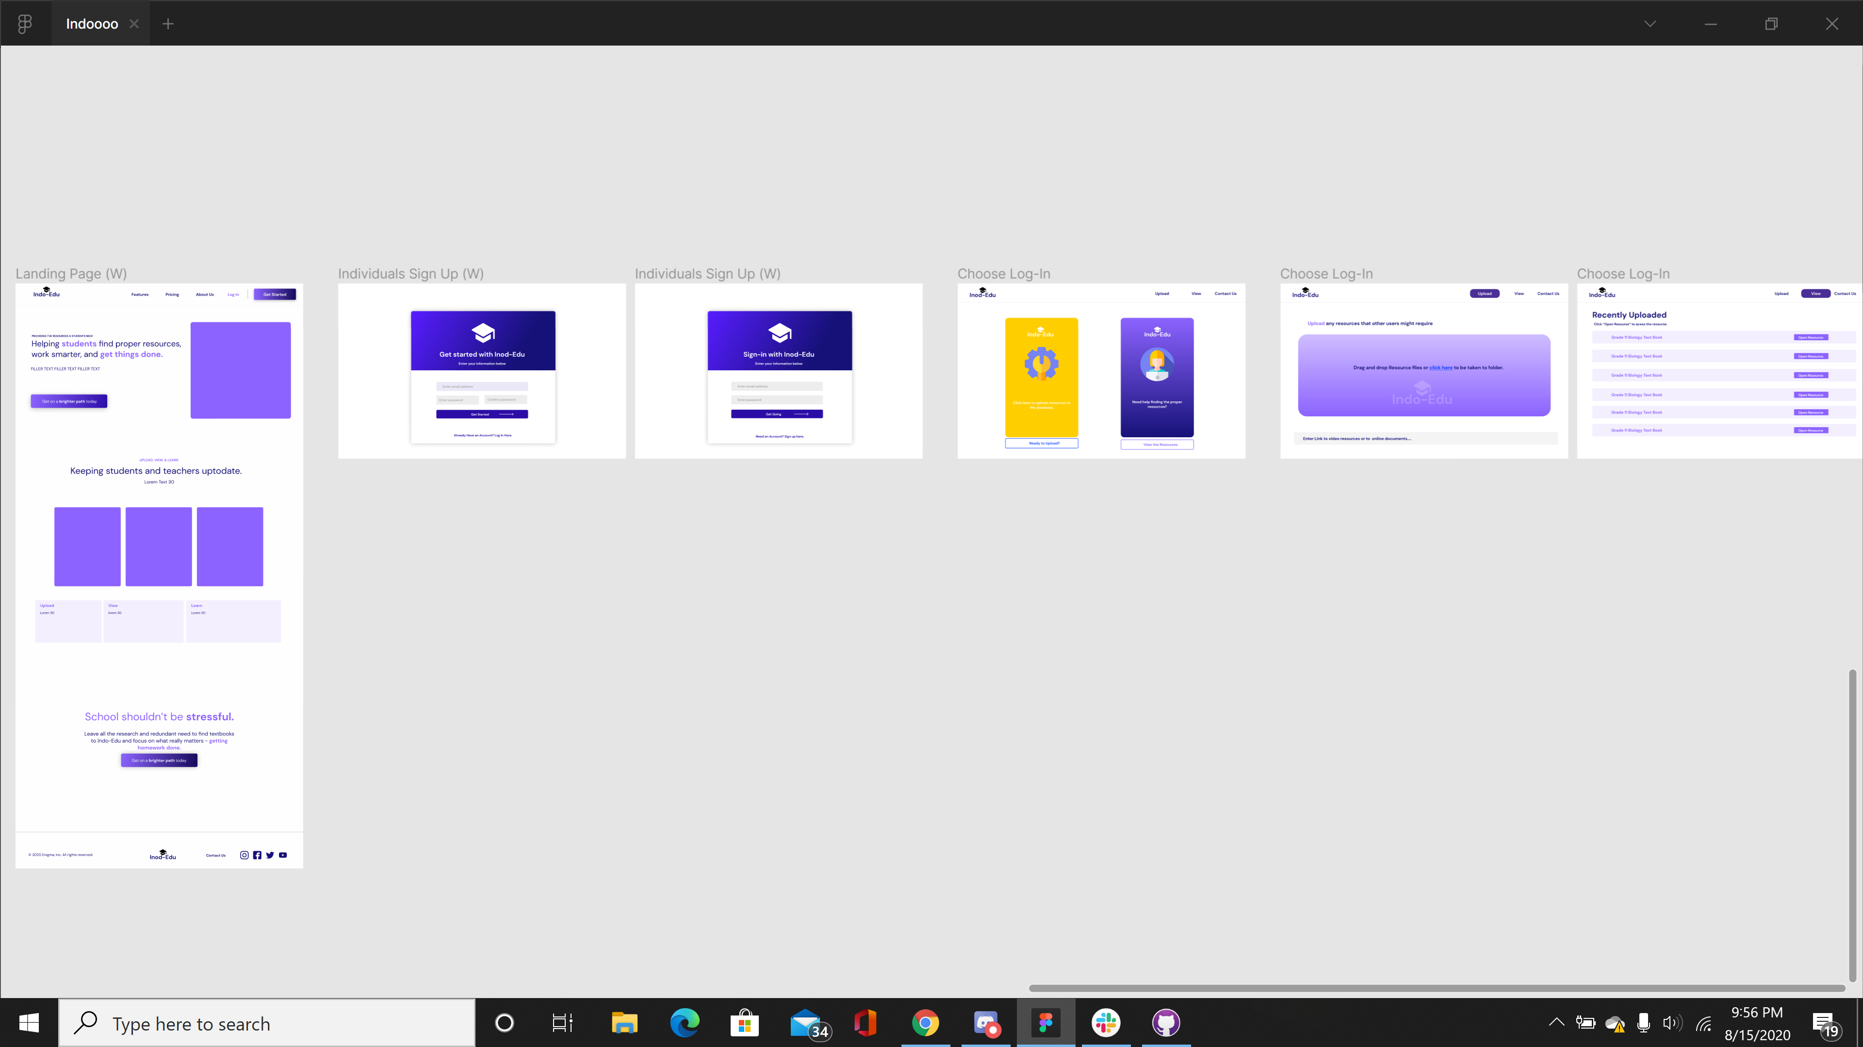Open Slack from the taskbar
1863x1047 pixels.
coord(1106,1022)
